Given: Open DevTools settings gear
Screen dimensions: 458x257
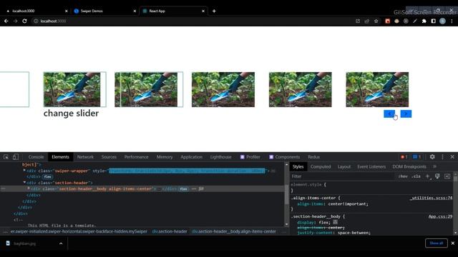Looking at the screenshot, I should click(x=432, y=157).
